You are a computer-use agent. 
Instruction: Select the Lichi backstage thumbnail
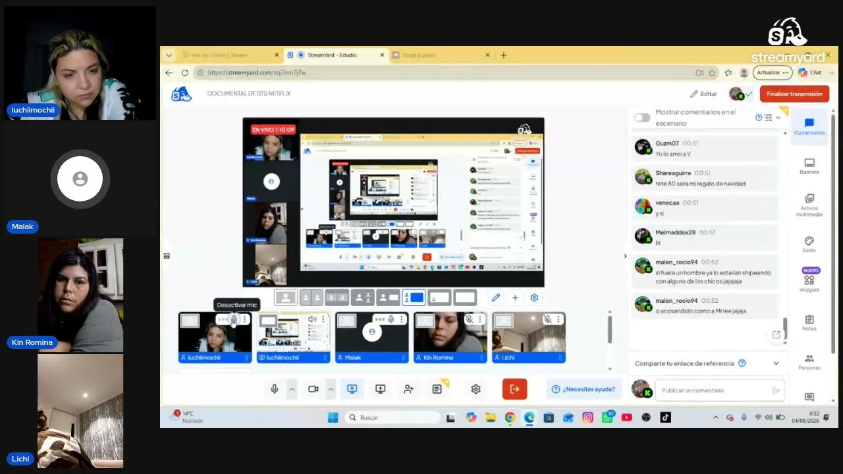528,338
